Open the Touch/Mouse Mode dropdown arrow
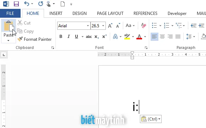Screen dimensions: 206x128 click(x=54, y=4)
